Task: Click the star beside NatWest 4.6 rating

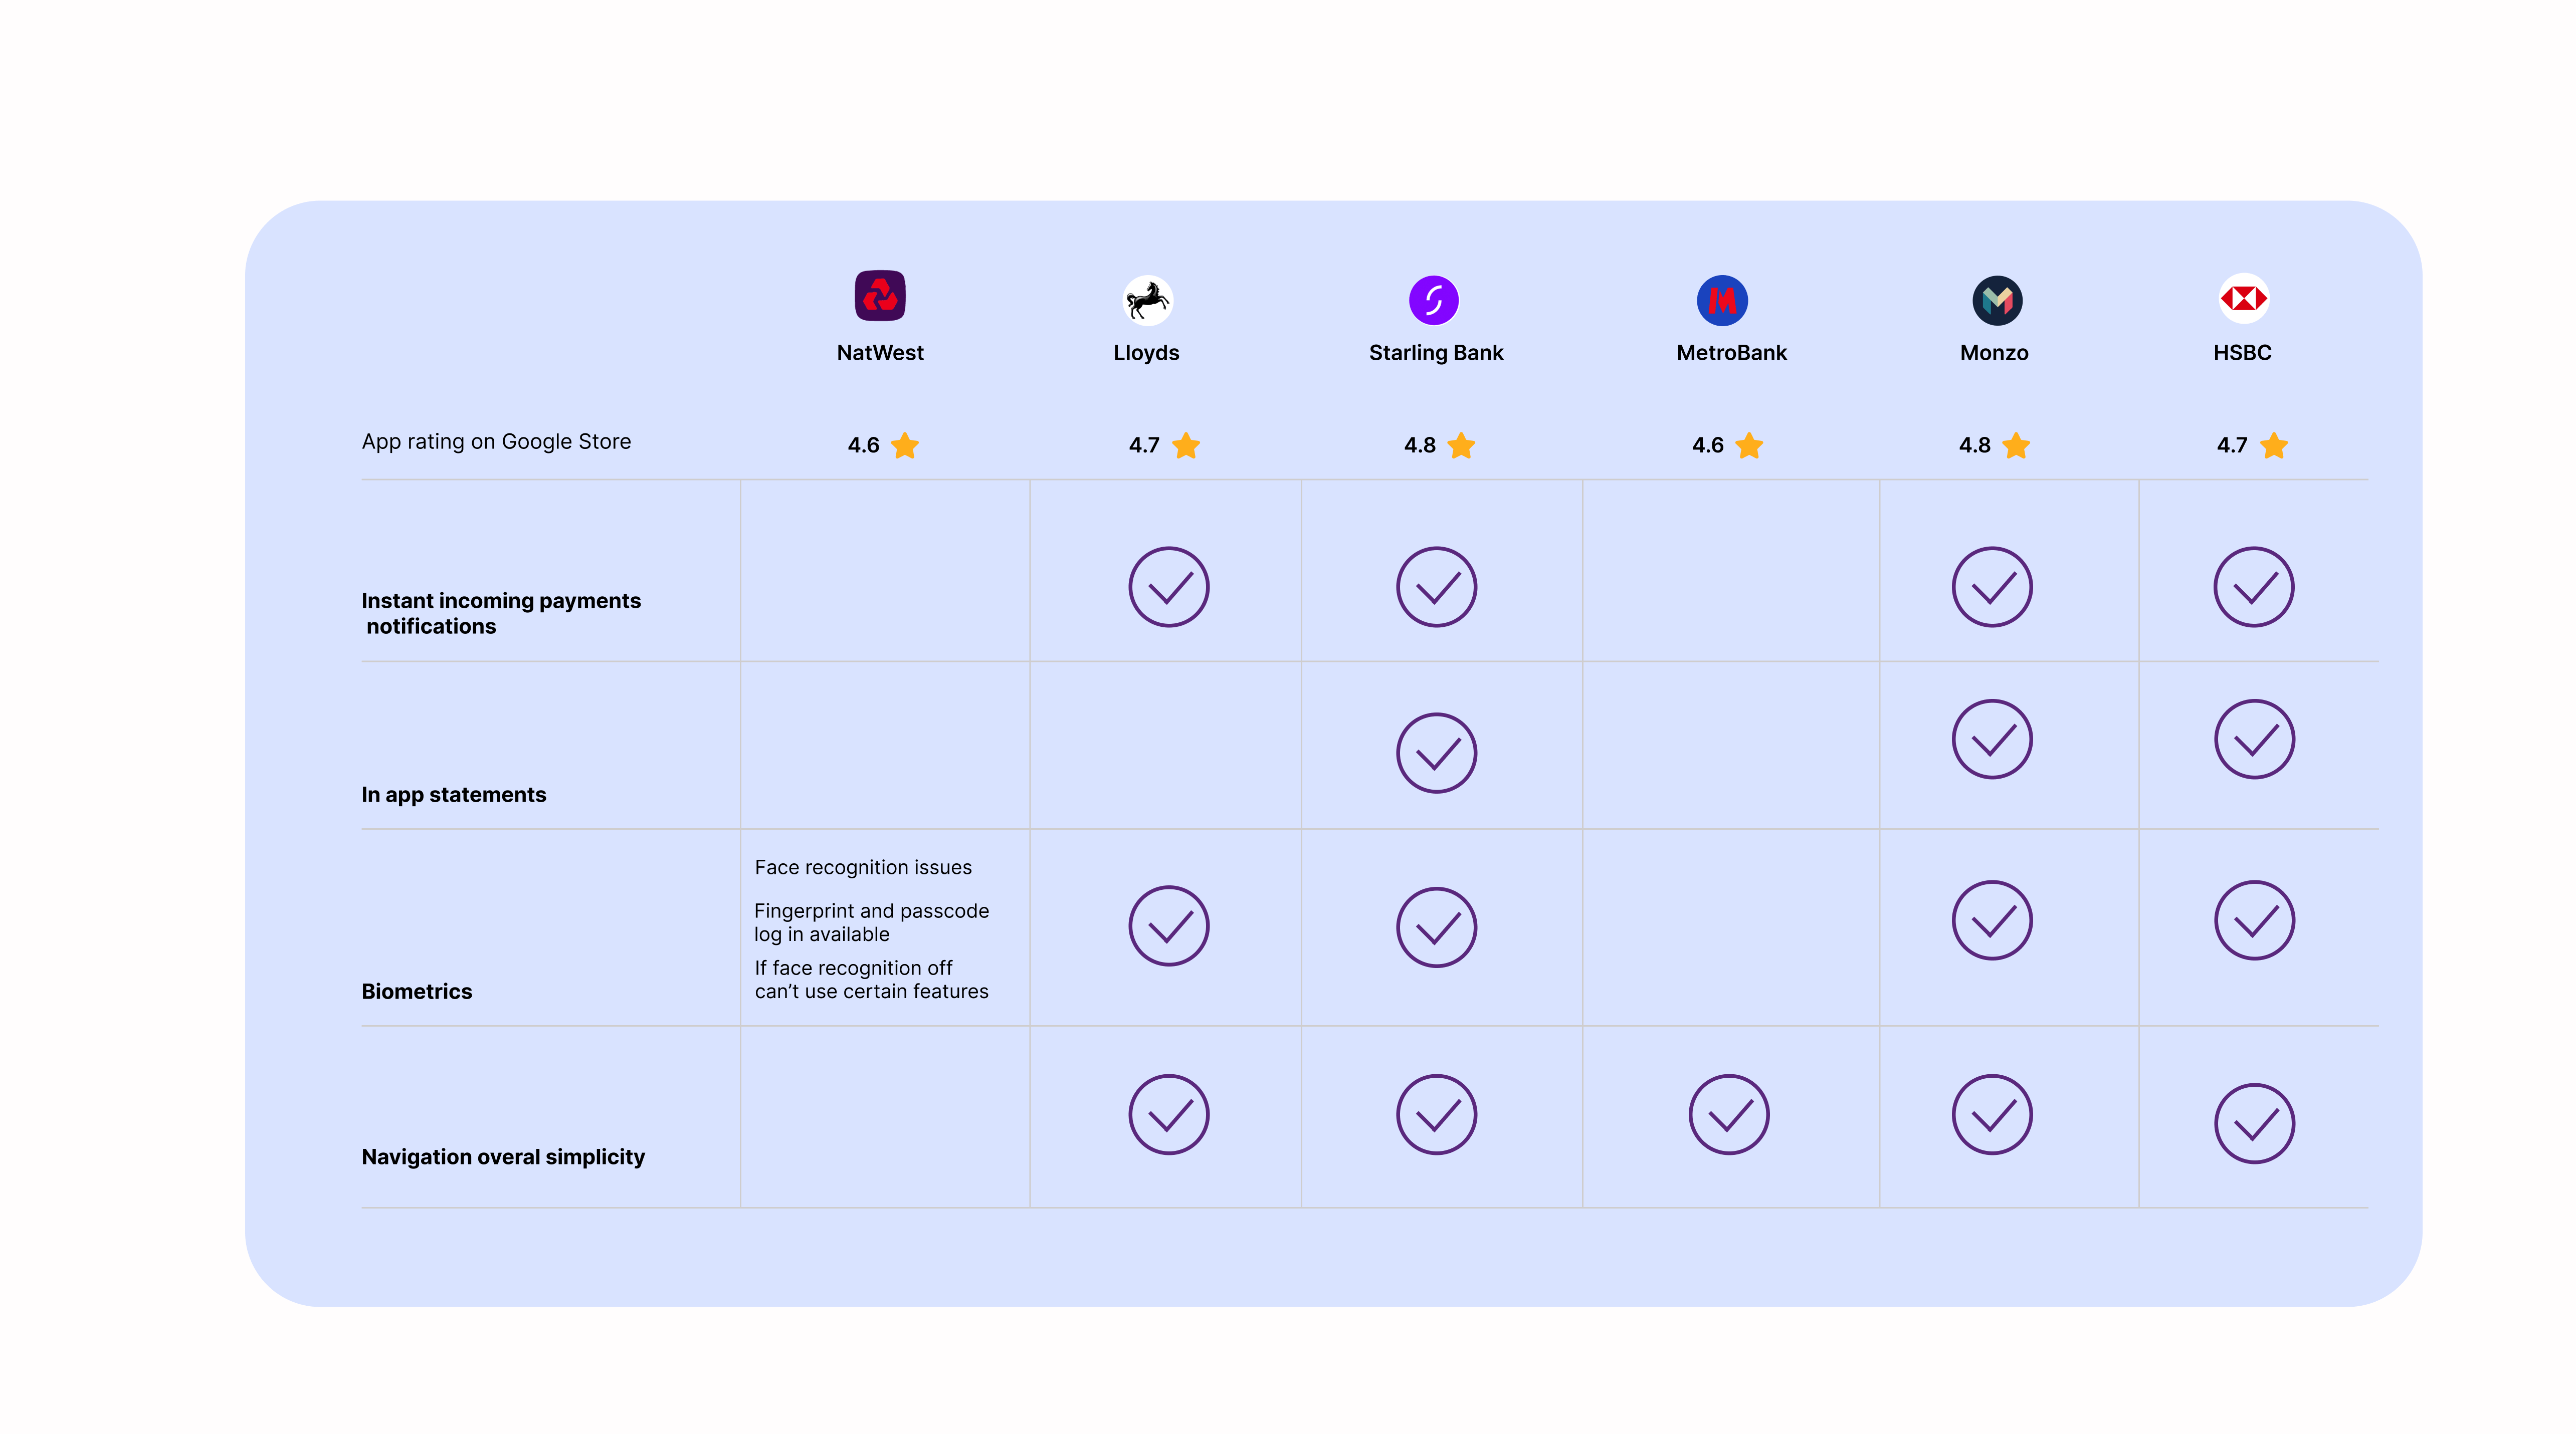Action: [x=905, y=446]
